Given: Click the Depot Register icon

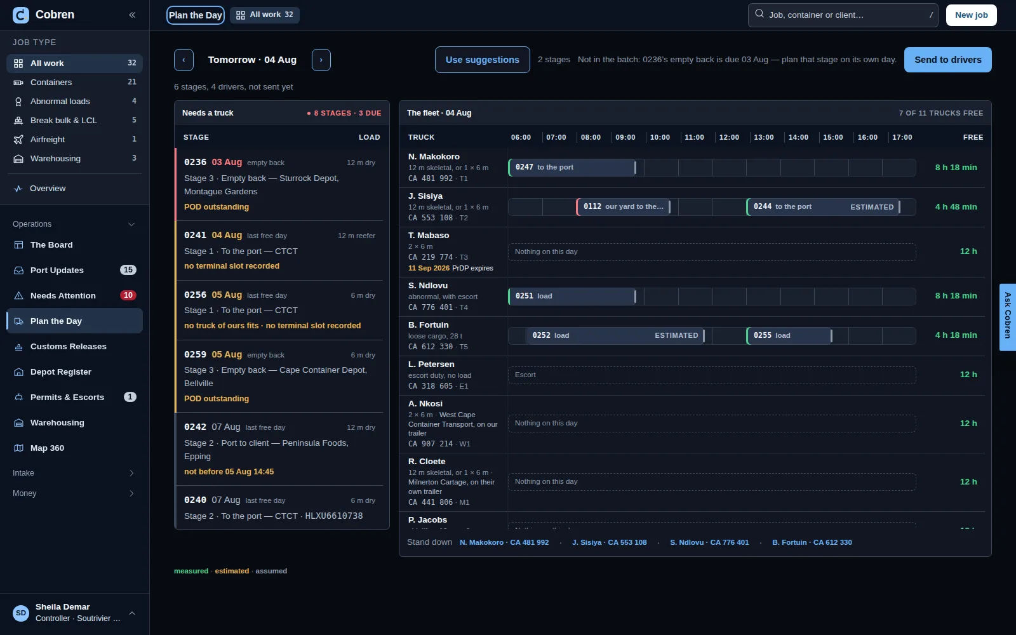Looking at the screenshot, I should coord(18,372).
